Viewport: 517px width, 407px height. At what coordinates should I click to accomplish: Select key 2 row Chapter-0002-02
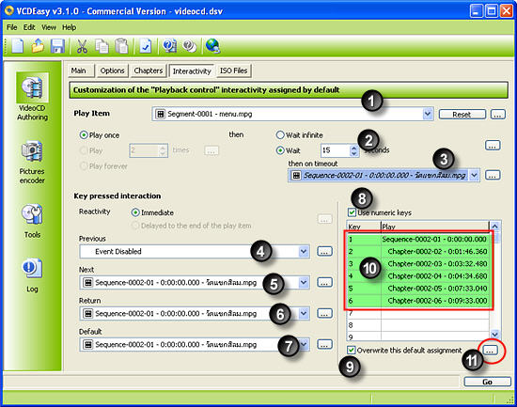[x=418, y=252]
